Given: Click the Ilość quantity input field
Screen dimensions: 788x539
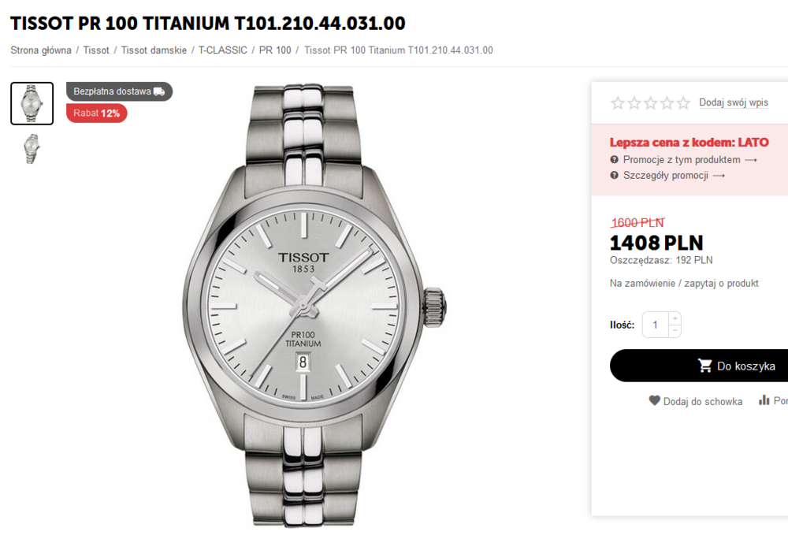Looking at the screenshot, I should pyautogui.click(x=655, y=325).
